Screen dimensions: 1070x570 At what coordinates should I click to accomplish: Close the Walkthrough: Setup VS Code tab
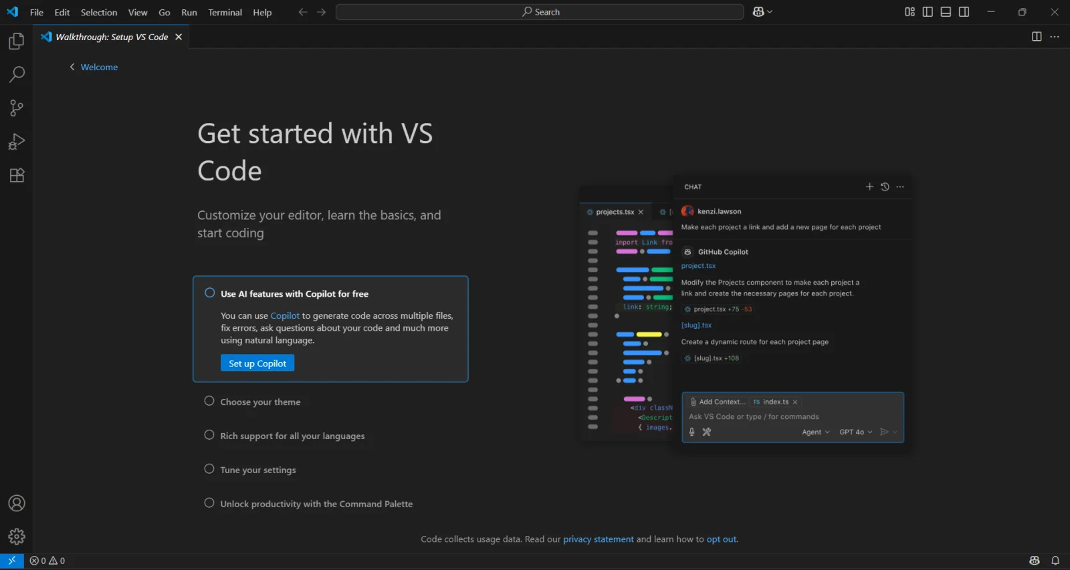(179, 37)
